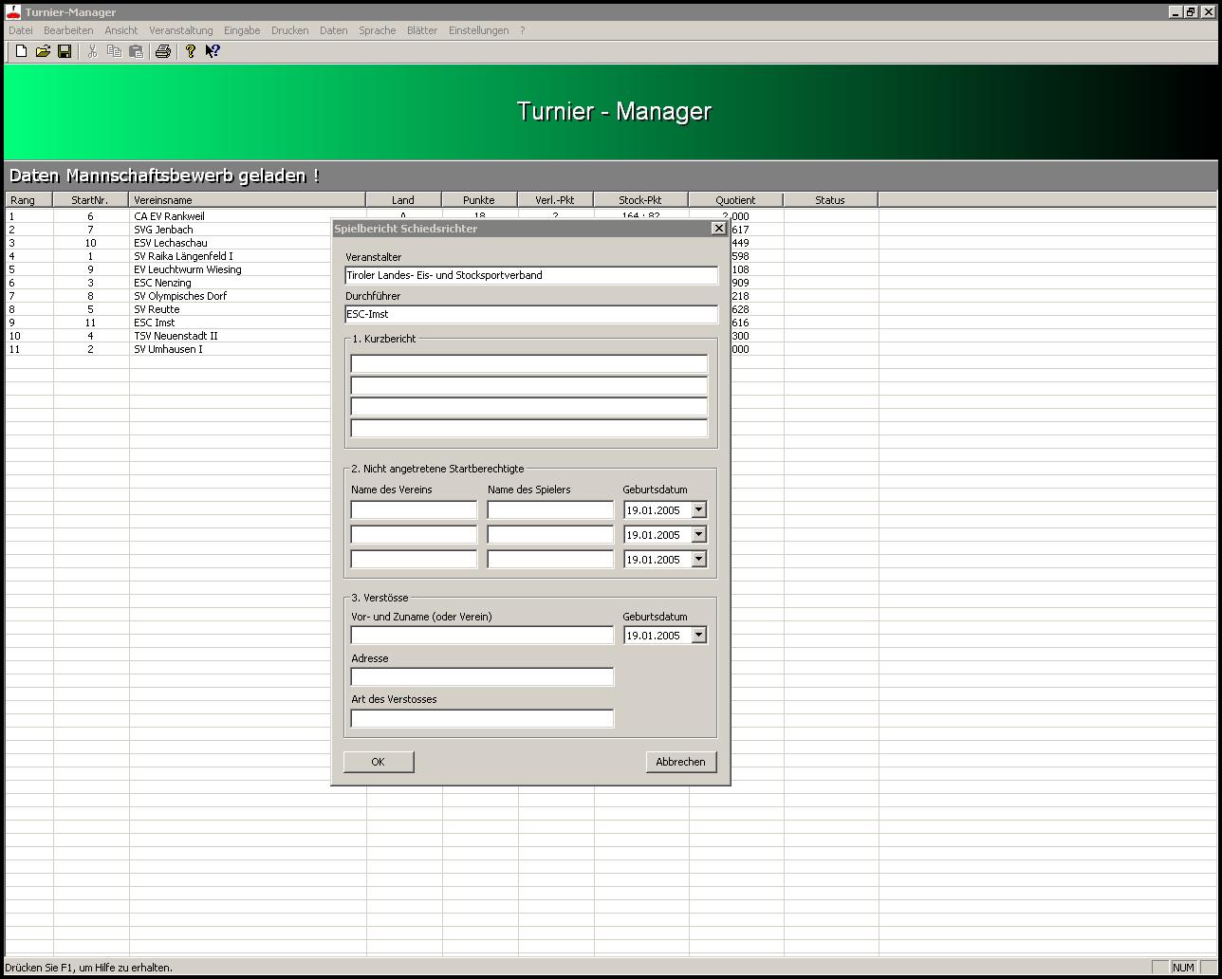
Task: Click the Veranstalter input field
Action: [531, 275]
